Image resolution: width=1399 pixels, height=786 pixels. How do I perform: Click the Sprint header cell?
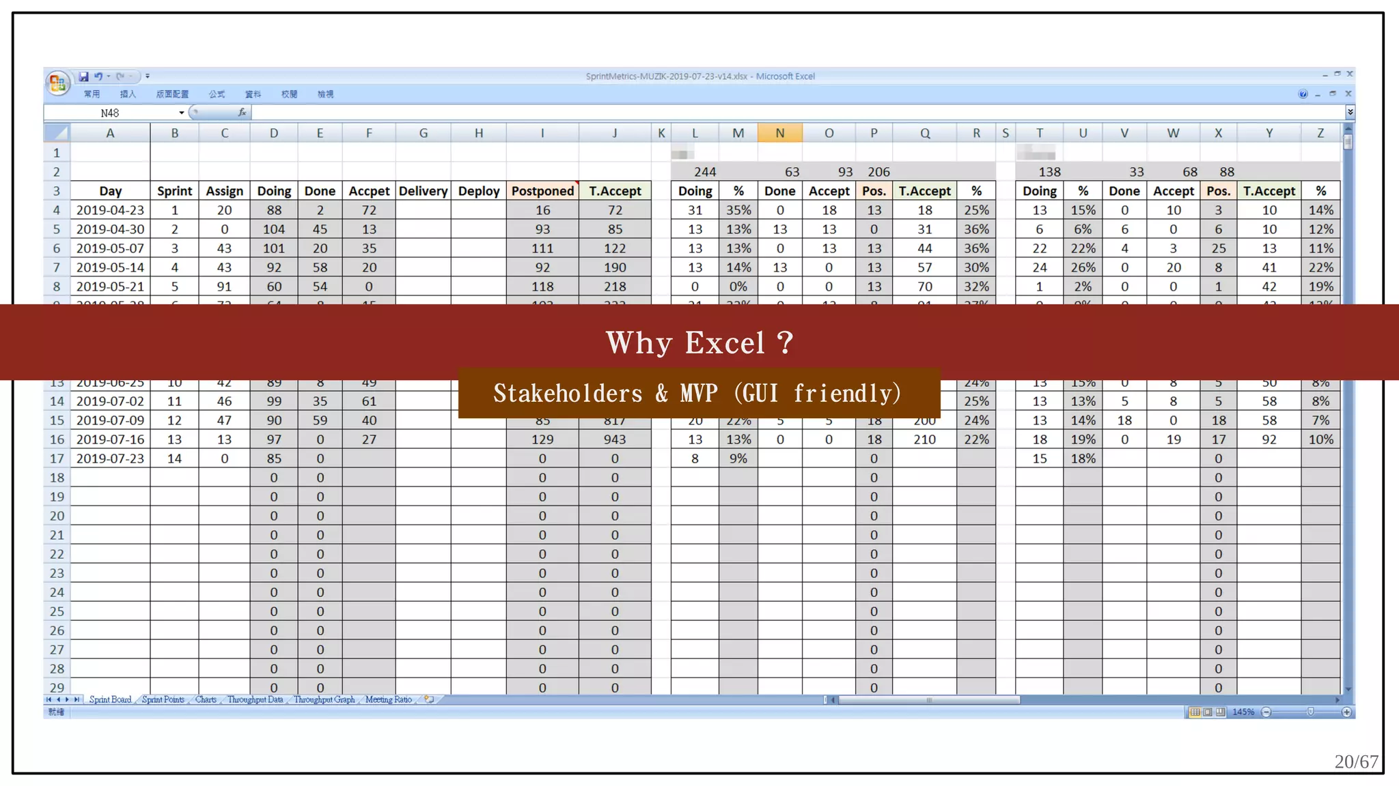pos(174,191)
